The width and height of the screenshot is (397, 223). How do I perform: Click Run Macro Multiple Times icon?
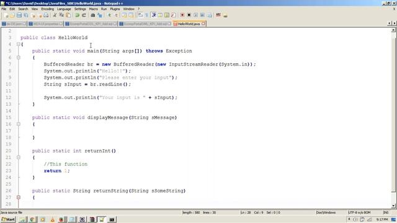pos(203,15)
